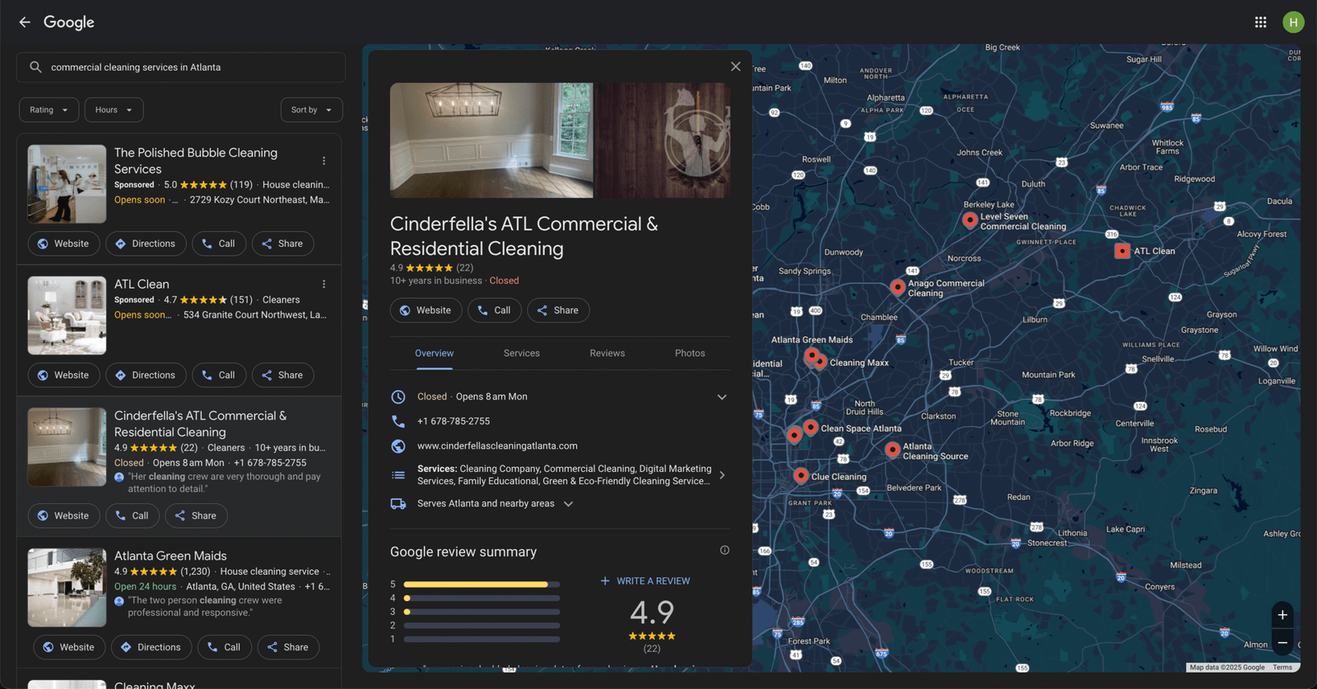Click Share for The Polished Bubble Cleaning

(x=282, y=243)
